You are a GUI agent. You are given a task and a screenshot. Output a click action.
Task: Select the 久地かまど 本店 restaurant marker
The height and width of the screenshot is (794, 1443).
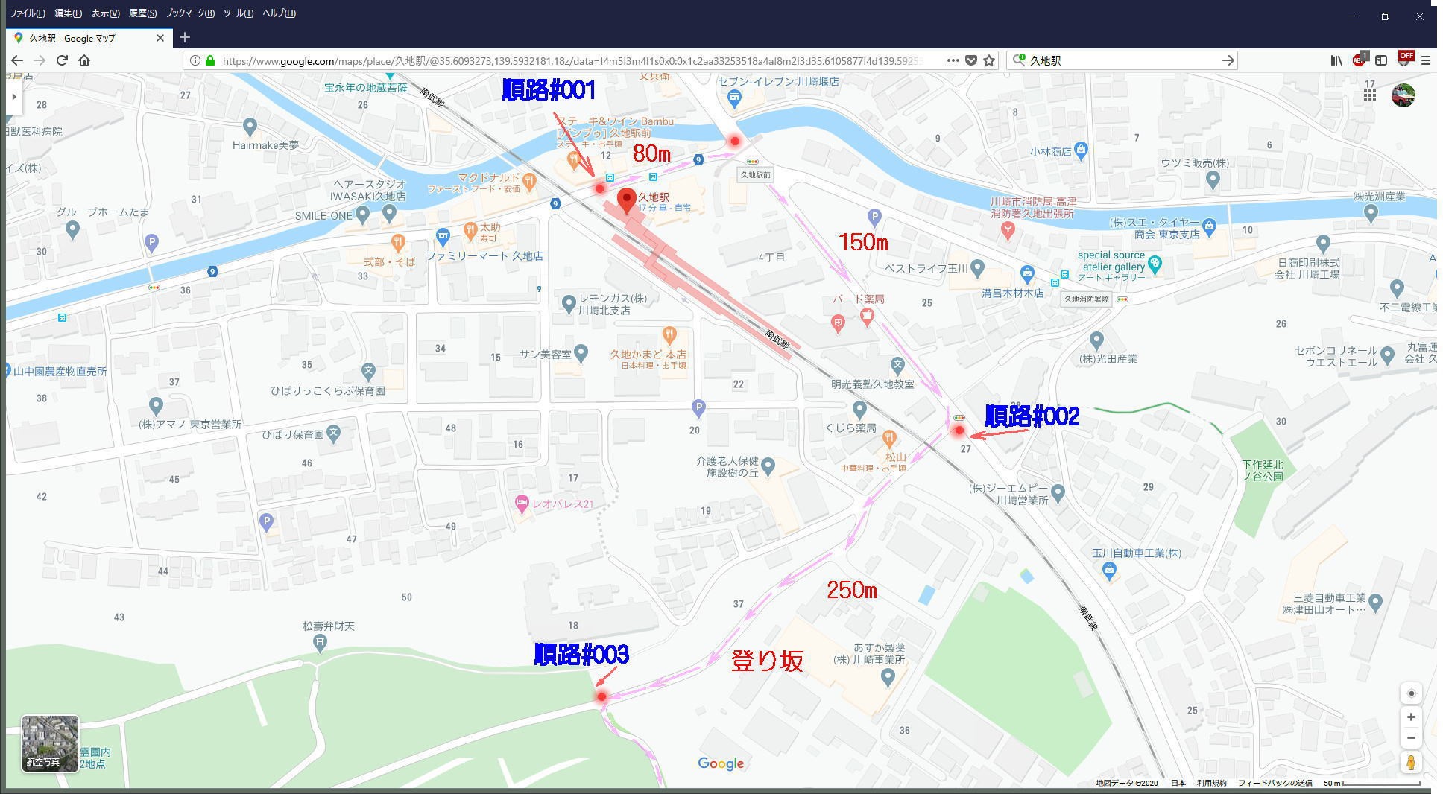tap(669, 334)
